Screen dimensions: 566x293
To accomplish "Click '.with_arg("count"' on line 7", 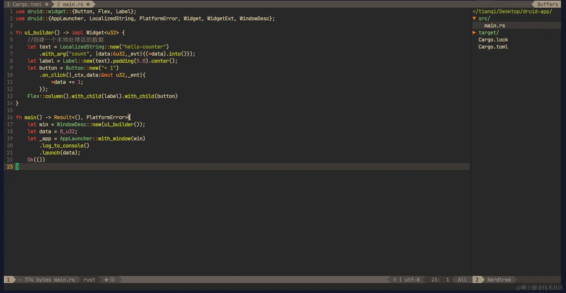I will point(64,54).
